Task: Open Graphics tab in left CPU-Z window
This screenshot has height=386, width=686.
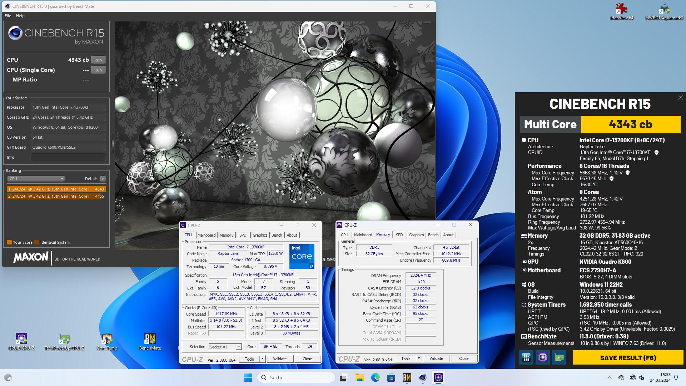Action: coord(260,235)
